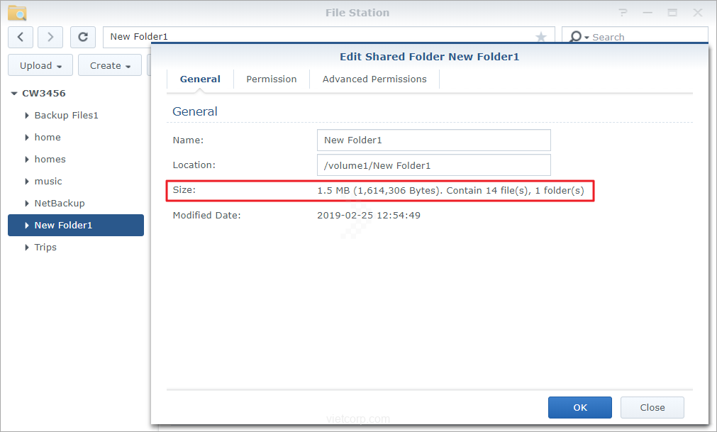This screenshot has width=717, height=432.
Task: Click the search magnifier icon
Action: tap(577, 37)
